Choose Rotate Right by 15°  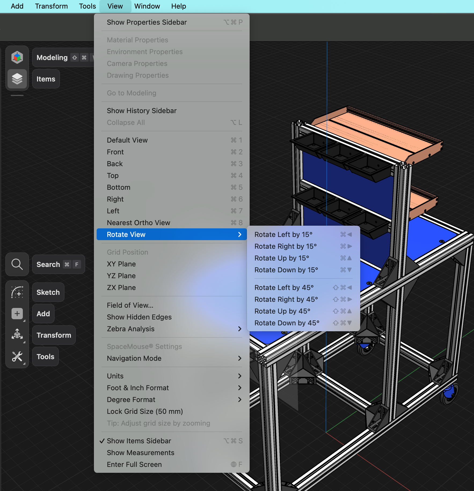pos(303,246)
